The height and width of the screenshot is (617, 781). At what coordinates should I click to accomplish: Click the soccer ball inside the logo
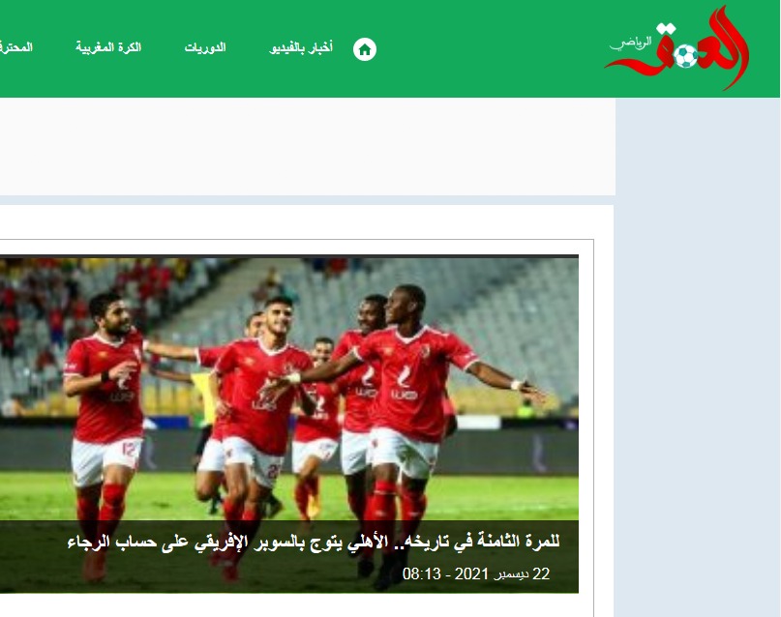pos(686,56)
